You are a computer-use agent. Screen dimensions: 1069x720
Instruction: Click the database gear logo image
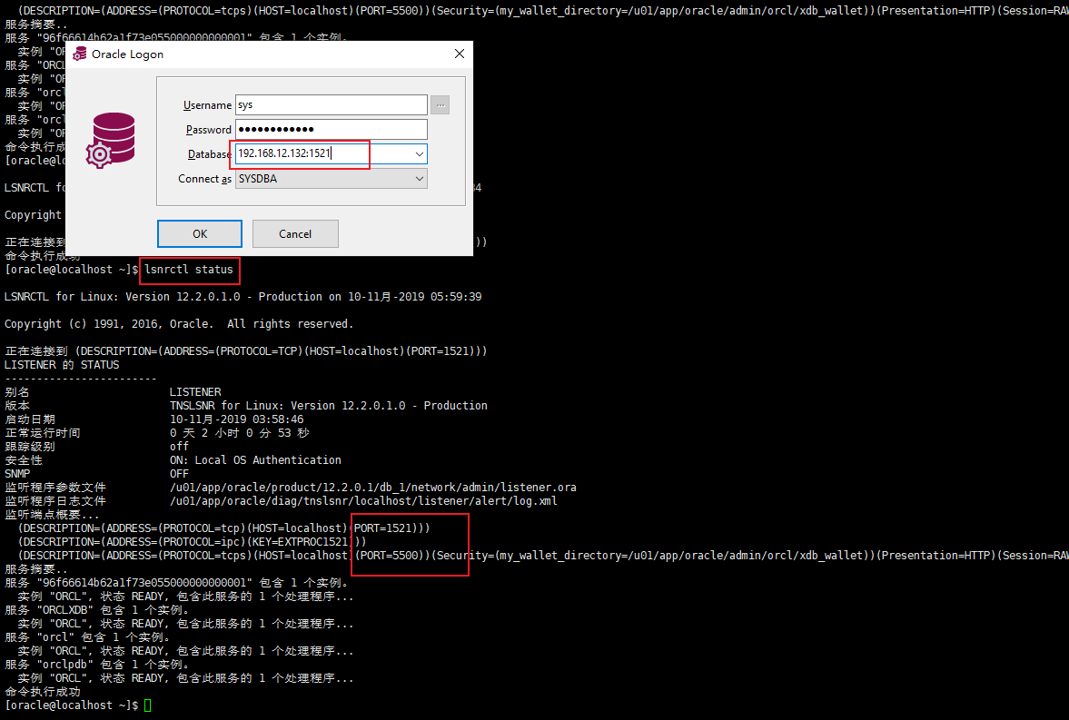click(110, 141)
